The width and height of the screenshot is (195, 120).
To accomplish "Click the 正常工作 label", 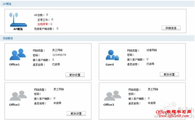I will [x=44, y=20].
